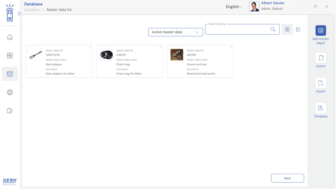Click the Export data icon
Image resolution: width=336 pixels, height=189 pixels.
tap(321, 83)
